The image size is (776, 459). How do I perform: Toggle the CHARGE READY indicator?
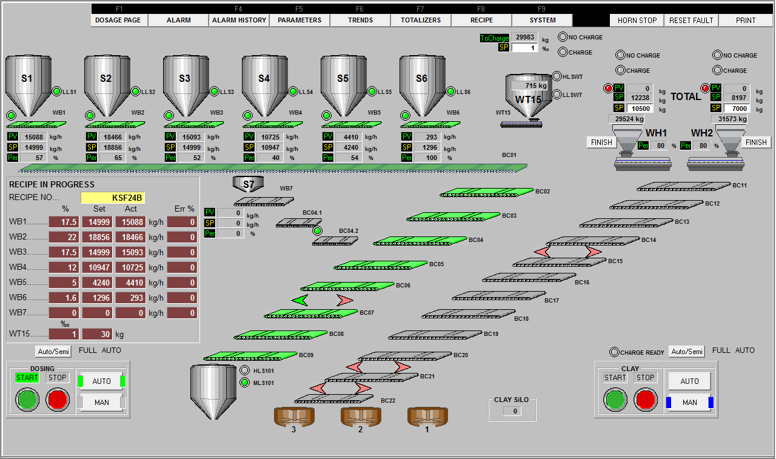615,352
